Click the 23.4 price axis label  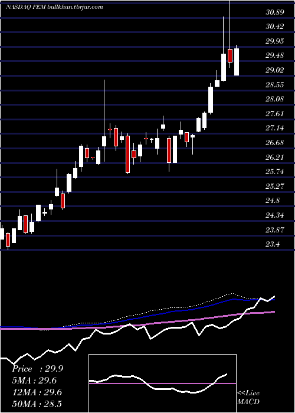[x=273, y=244]
